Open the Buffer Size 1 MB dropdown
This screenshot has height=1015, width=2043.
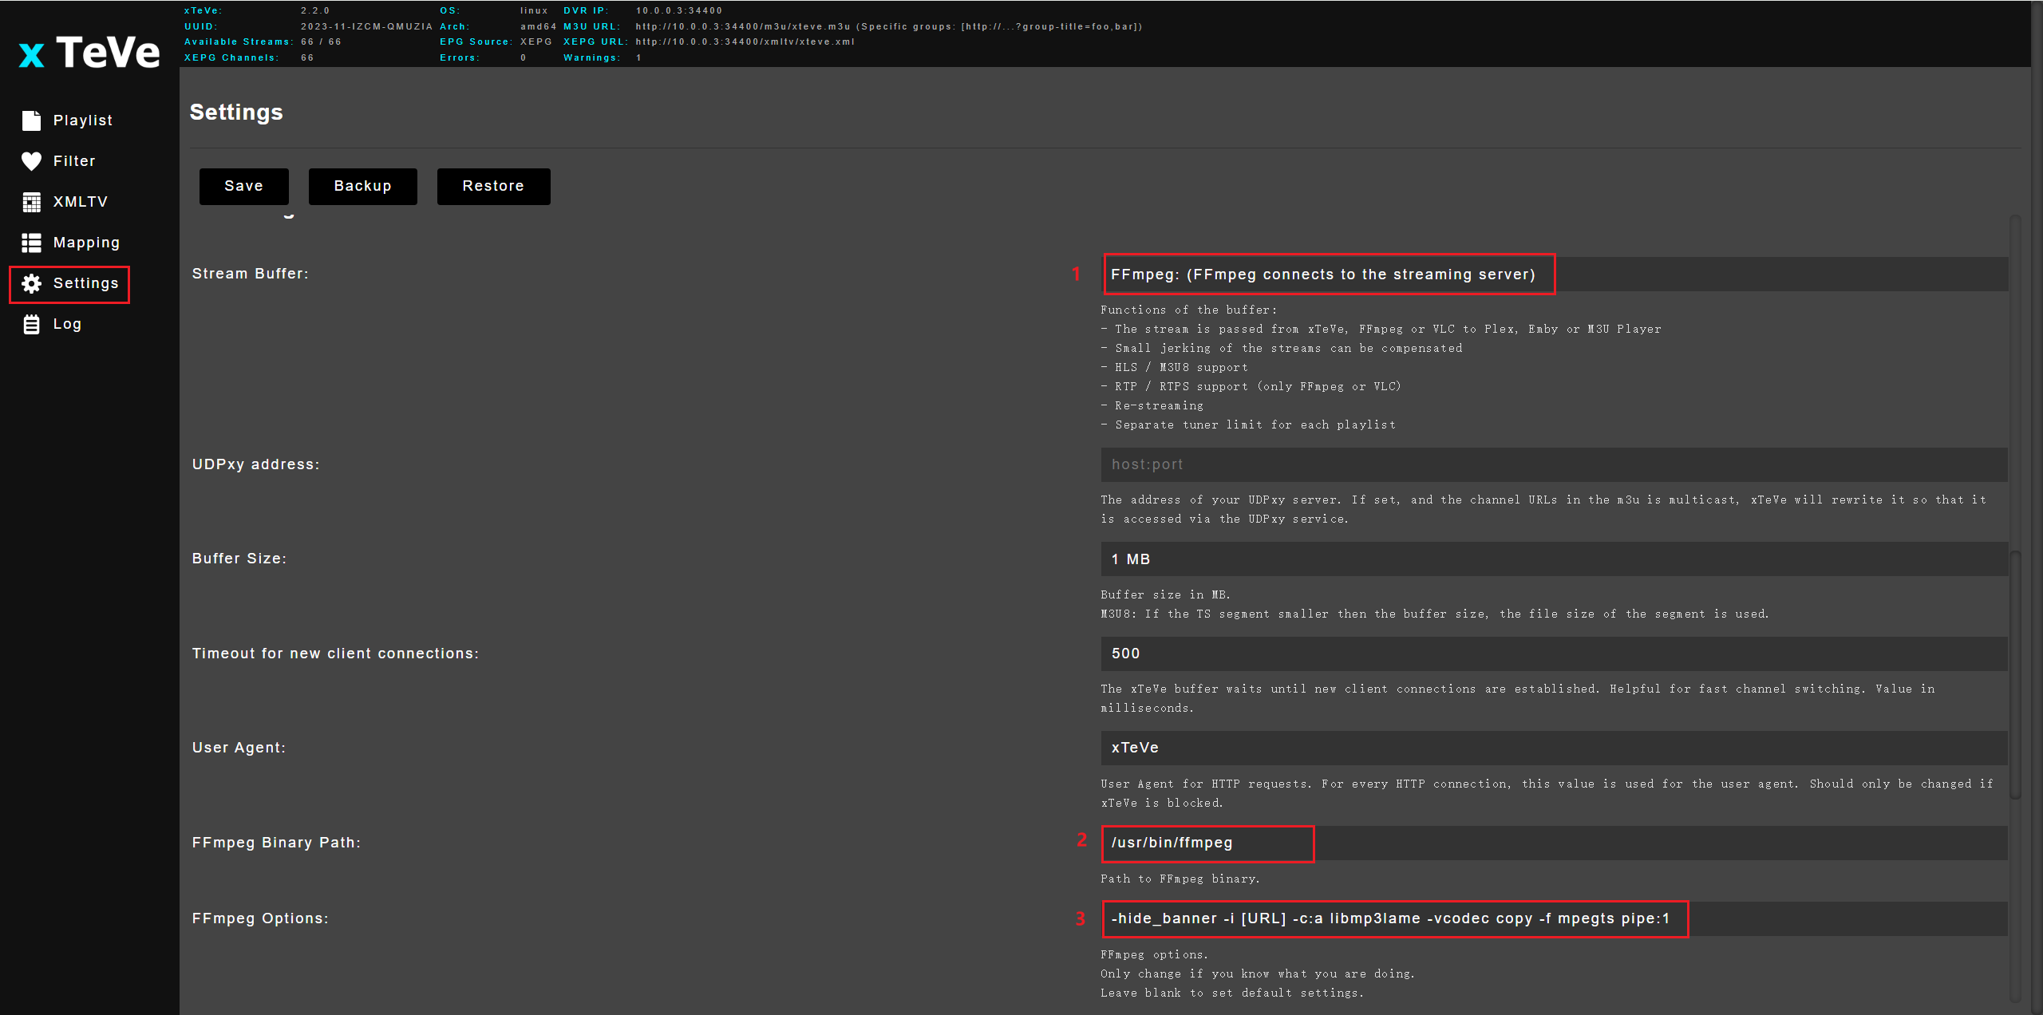1553,559
